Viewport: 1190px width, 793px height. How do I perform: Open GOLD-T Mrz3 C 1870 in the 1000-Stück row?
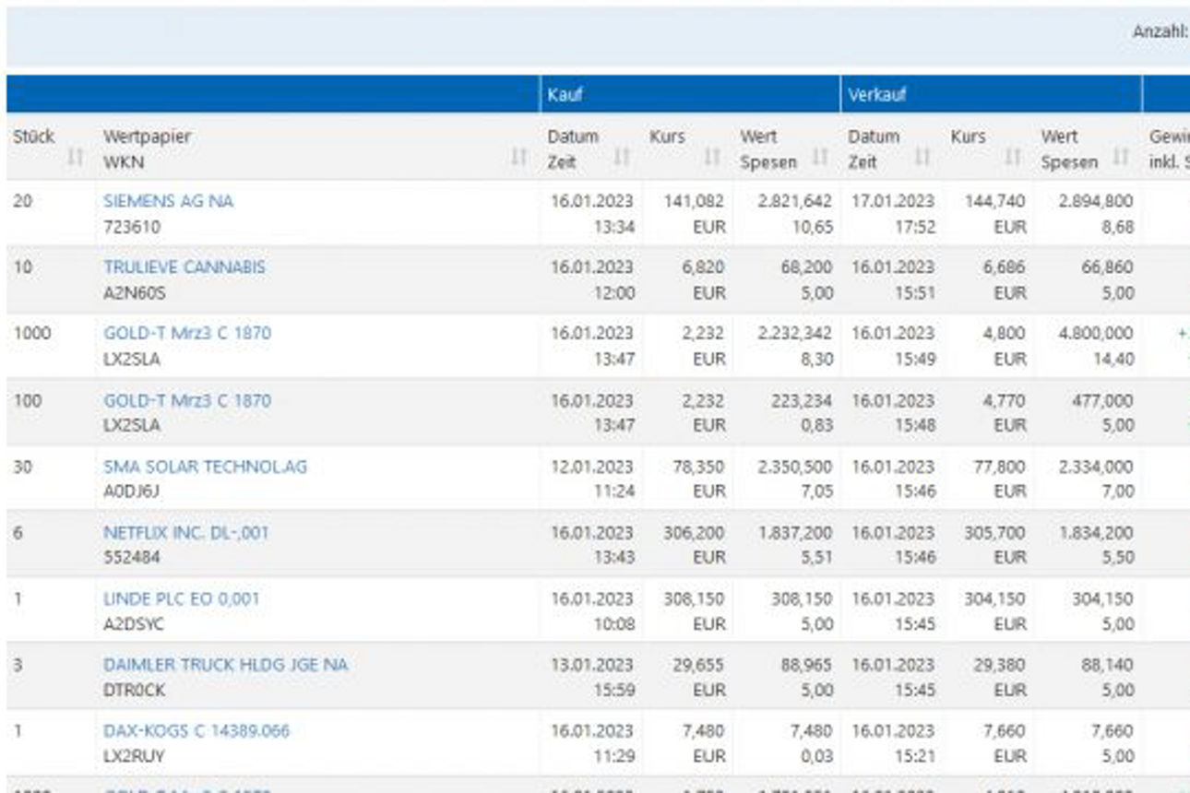click(186, 333)
